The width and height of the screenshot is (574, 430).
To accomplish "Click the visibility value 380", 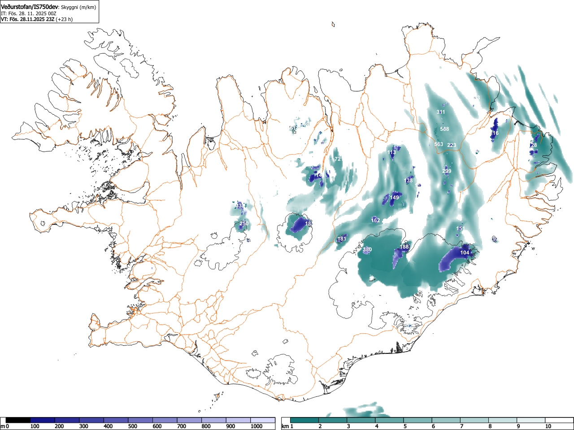I will click(367, 249).
